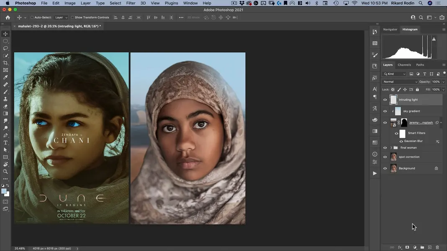Lock all button in Layers panel
Image resolution: width=447 pixels, height=251 pixels.
click(417, 90)
